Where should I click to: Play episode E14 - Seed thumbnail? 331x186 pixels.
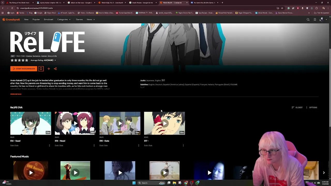pyautogui.click(x=31, y=123)
